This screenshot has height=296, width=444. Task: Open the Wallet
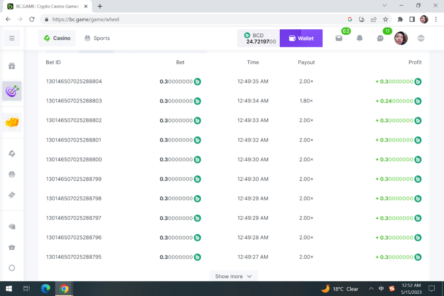click(x=301, y=38)
